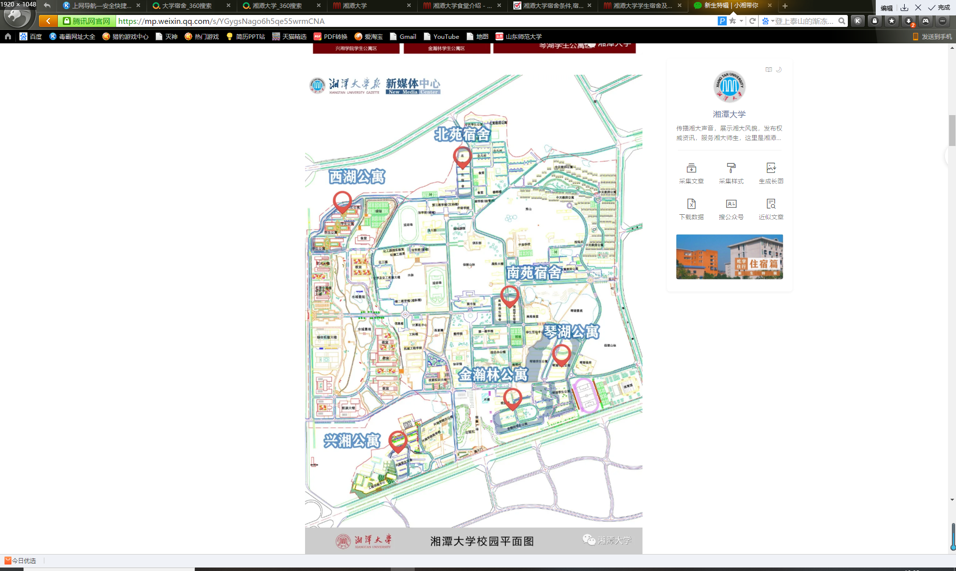Viewport: 956px width, 571px height.
Task: Toggle reading view with the book icon
Action: [x=769, y=69]
